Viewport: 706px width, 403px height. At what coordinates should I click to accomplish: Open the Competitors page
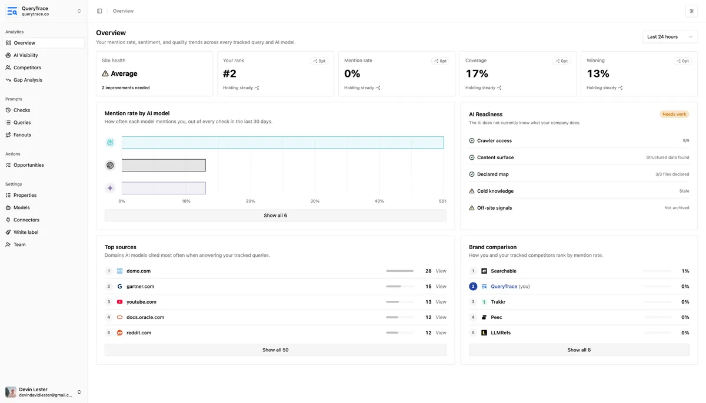click(44, 68)
